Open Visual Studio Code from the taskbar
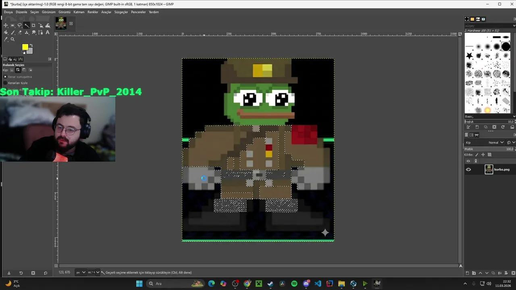The image size is (516, 290). click(318, 284)
